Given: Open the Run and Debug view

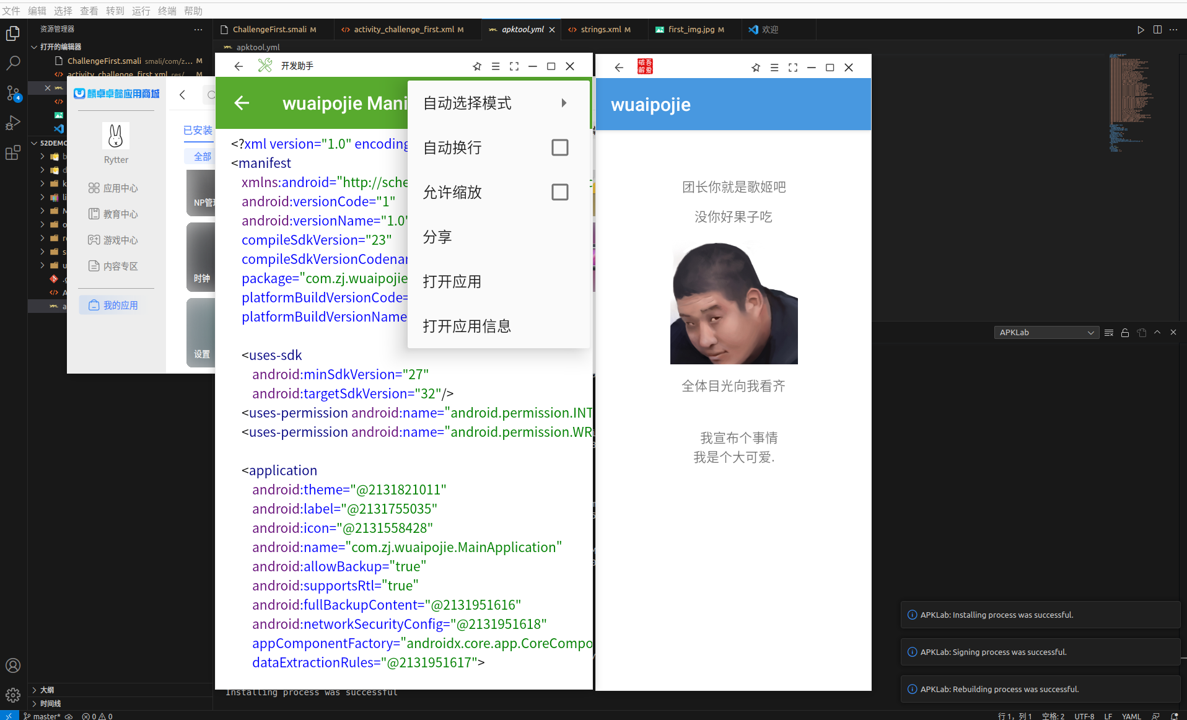Looking at the screenshot, I should 13,123.
